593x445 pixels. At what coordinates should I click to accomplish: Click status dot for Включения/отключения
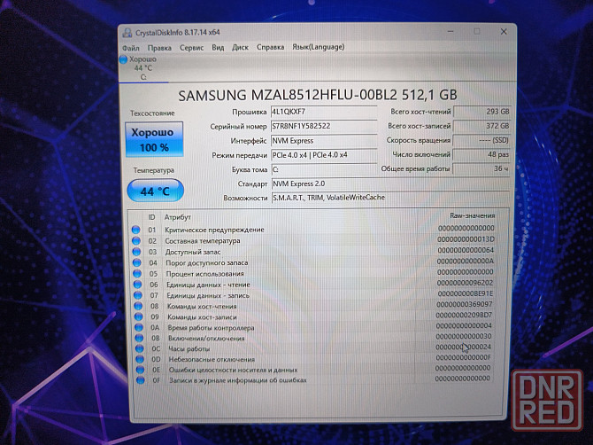pos(140,338)
